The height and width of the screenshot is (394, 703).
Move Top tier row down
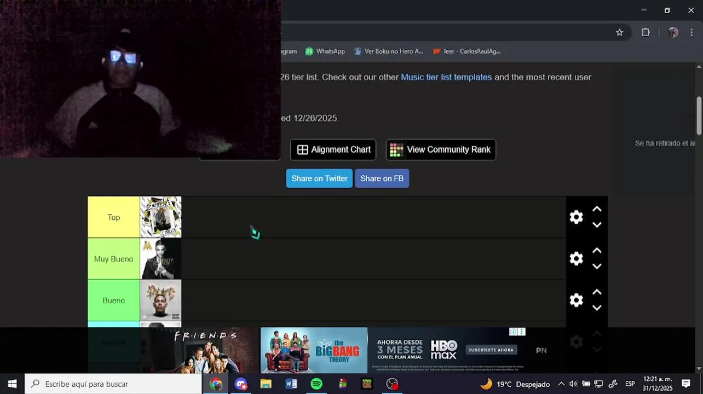(597, 225)
